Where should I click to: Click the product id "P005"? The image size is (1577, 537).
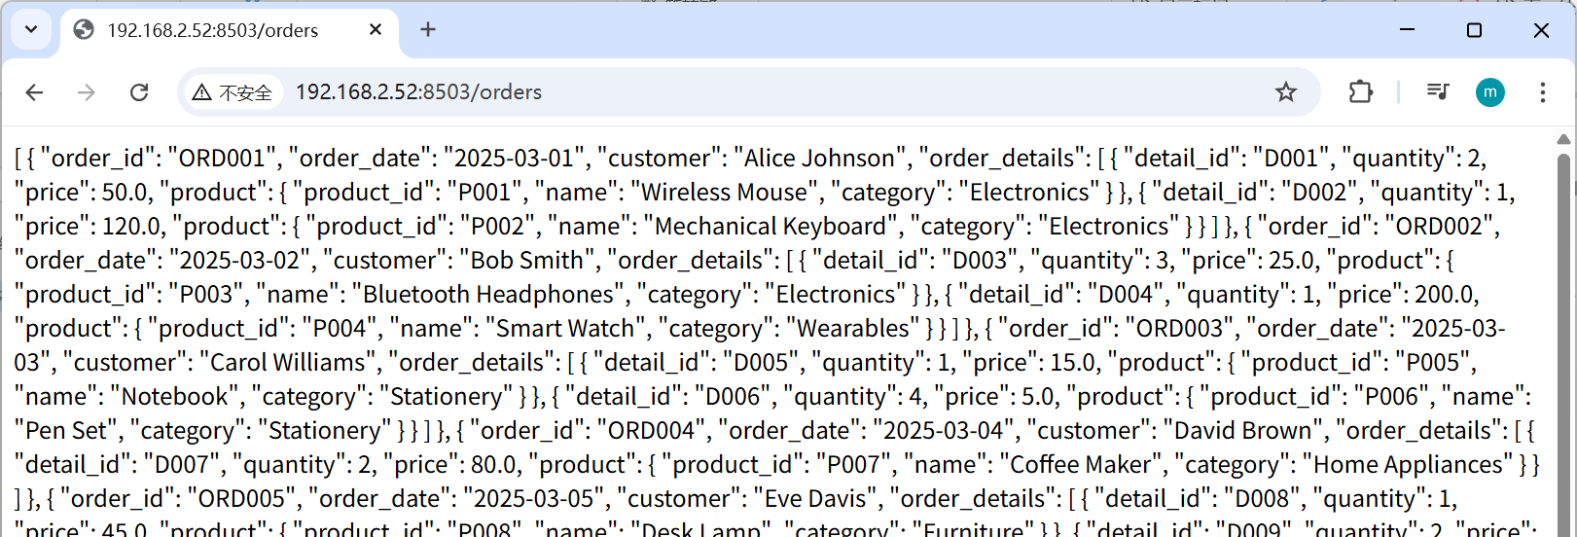tap(1434, 362)
